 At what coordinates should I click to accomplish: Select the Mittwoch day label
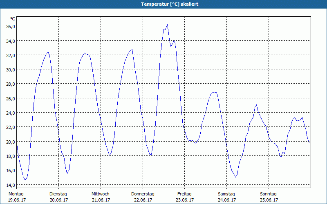tap(100, 194)
